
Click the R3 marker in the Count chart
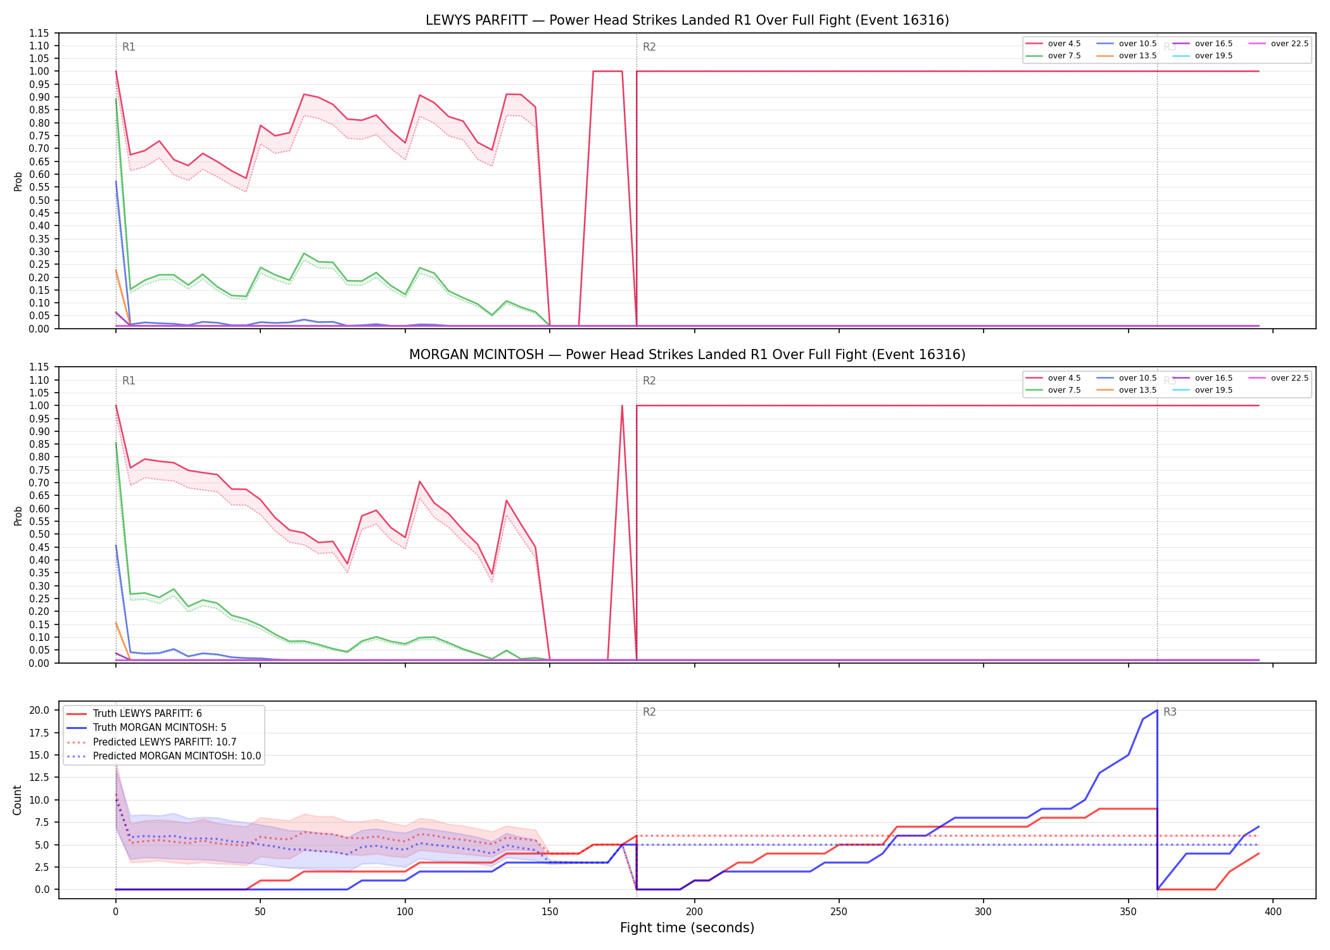coord(1170,712)
